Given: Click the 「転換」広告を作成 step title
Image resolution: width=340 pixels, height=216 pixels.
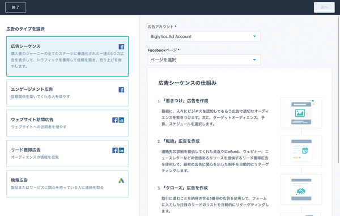Looking at the screenshot, I should pos(181,141).
